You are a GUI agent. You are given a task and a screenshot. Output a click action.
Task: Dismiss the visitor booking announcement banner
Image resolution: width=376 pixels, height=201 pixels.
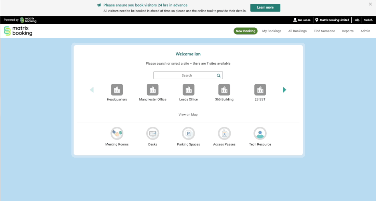(x=370, y=4)
